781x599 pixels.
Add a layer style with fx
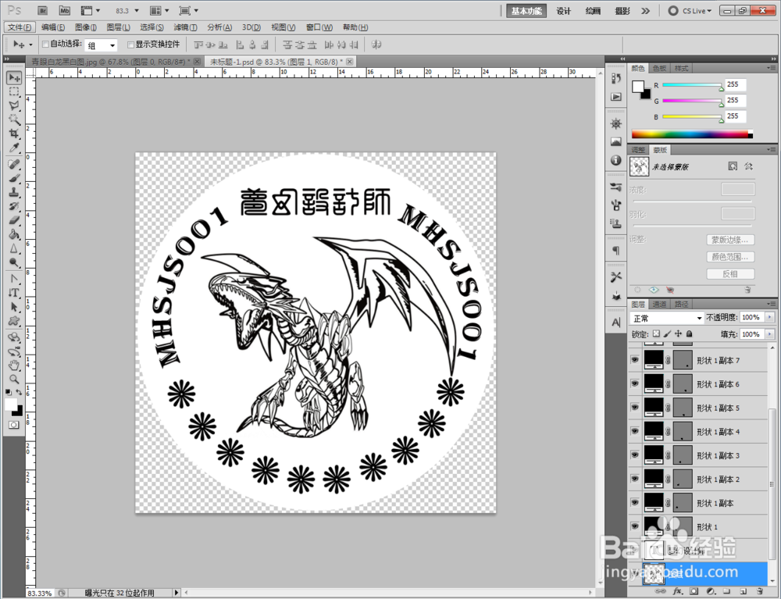point(677,591)
